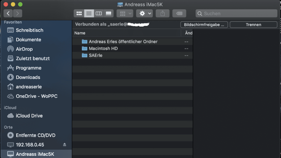The width and height of the screenshot is (281, 158).
Task: Eject the 192.168.0.45 server
Action: [x=65, y=144]
